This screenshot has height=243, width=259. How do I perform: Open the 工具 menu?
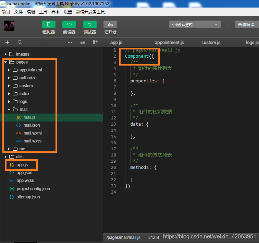point(43,12)
